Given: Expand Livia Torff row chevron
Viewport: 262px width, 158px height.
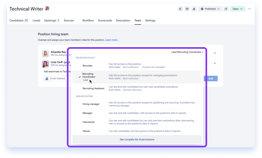Looking at the screenshot, I should point(215,63).
